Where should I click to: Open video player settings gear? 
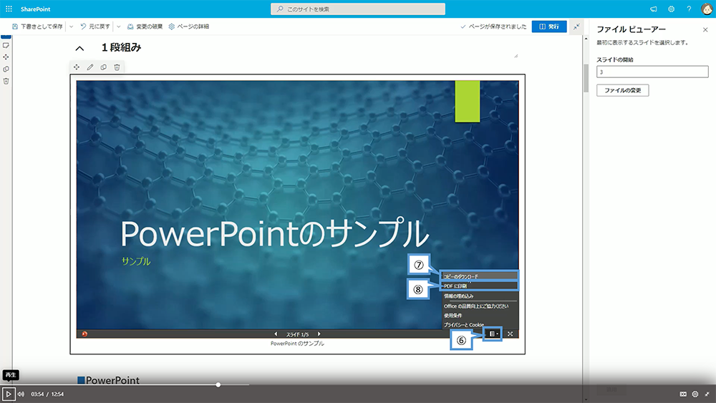695,394
